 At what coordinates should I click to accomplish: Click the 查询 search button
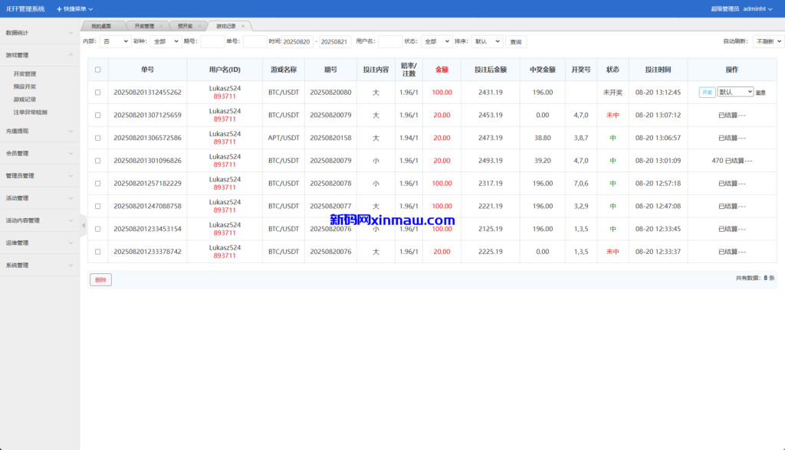[x=516, y=42]
